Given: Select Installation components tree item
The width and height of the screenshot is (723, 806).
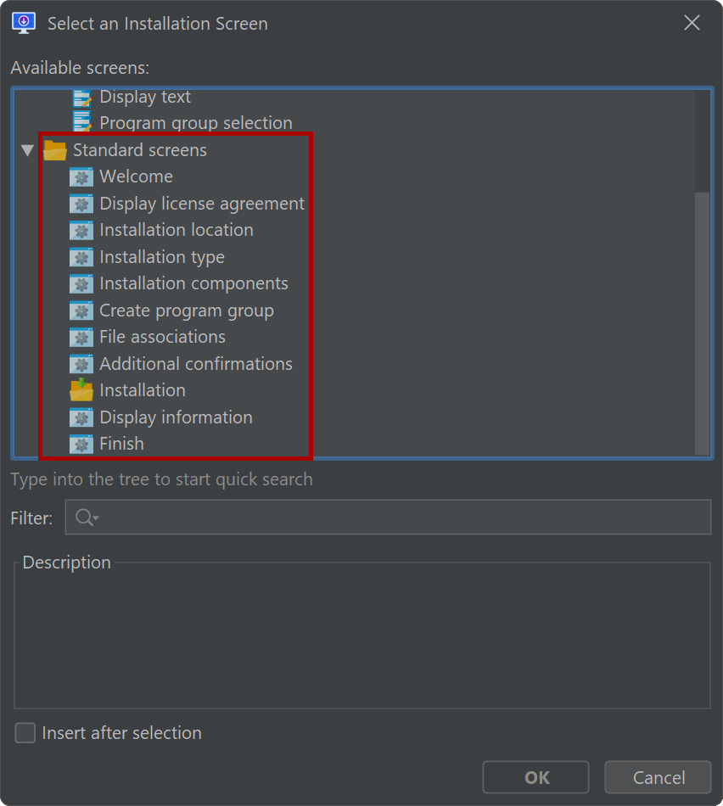Looking at the screenshot, I should point(193,283).
